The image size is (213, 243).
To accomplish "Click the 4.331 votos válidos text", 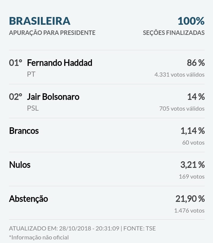I will click(x=179, y=75).
